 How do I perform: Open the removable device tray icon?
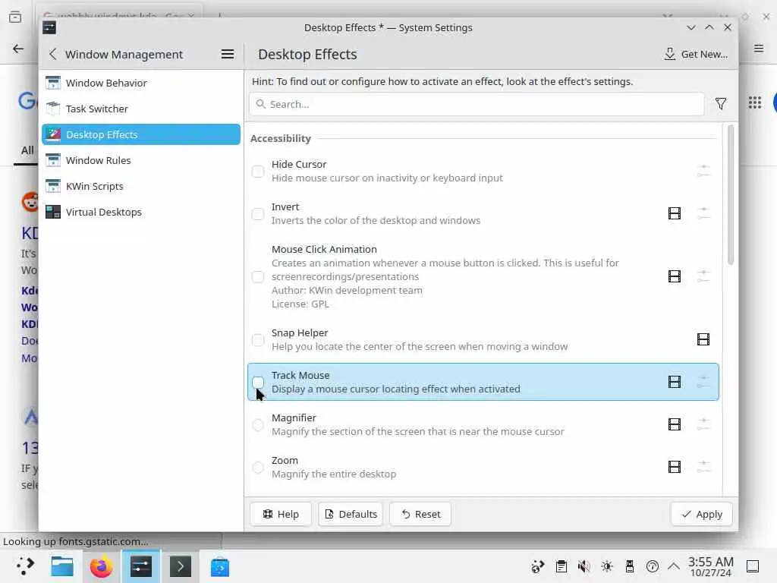629,566
